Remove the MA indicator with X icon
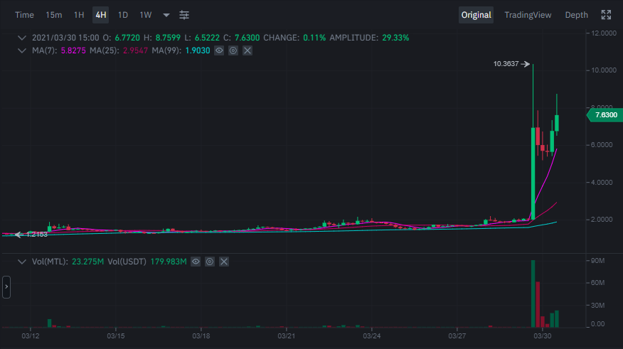This screenshot has height=349, width=623. tap(247, 50)
